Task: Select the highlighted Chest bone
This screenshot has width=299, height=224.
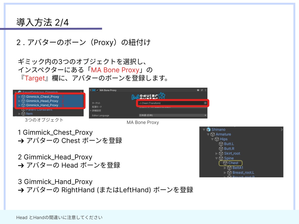Action: tap(231, 163)
